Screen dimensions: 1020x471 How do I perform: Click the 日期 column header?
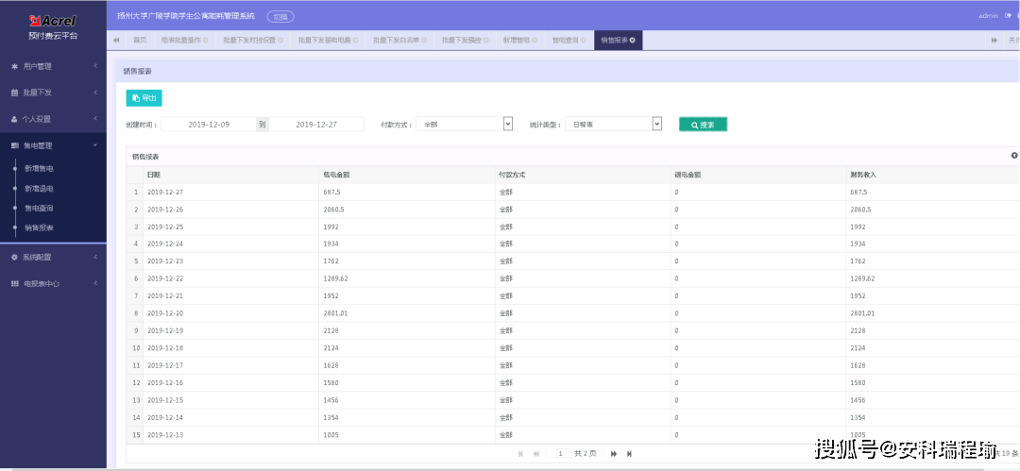pos(231,175)
